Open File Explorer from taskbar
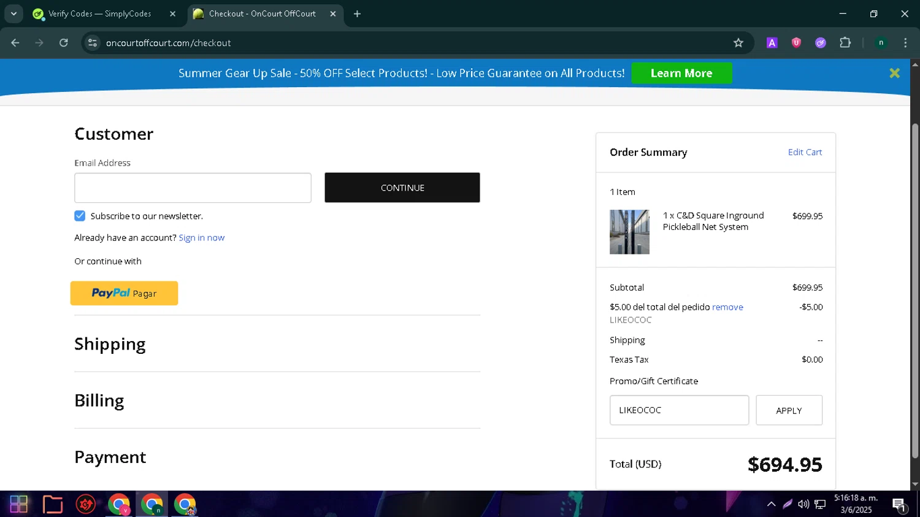Viewport: 920px width, 517px height. click(x=53, y=504)
